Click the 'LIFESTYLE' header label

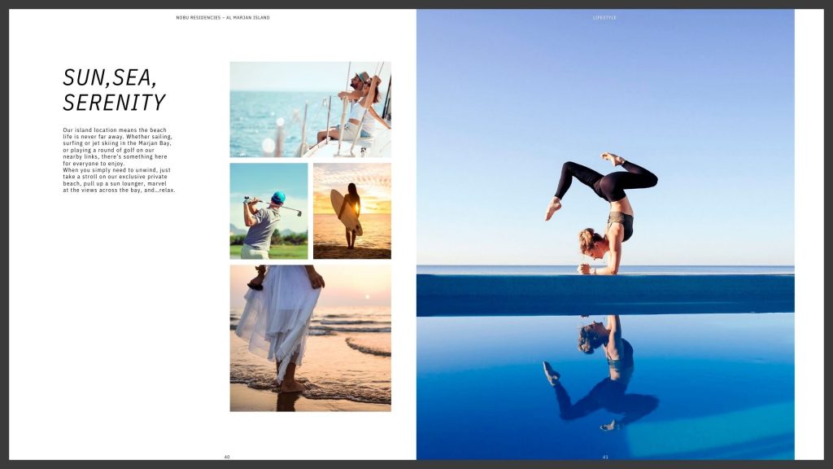[604, 18]
